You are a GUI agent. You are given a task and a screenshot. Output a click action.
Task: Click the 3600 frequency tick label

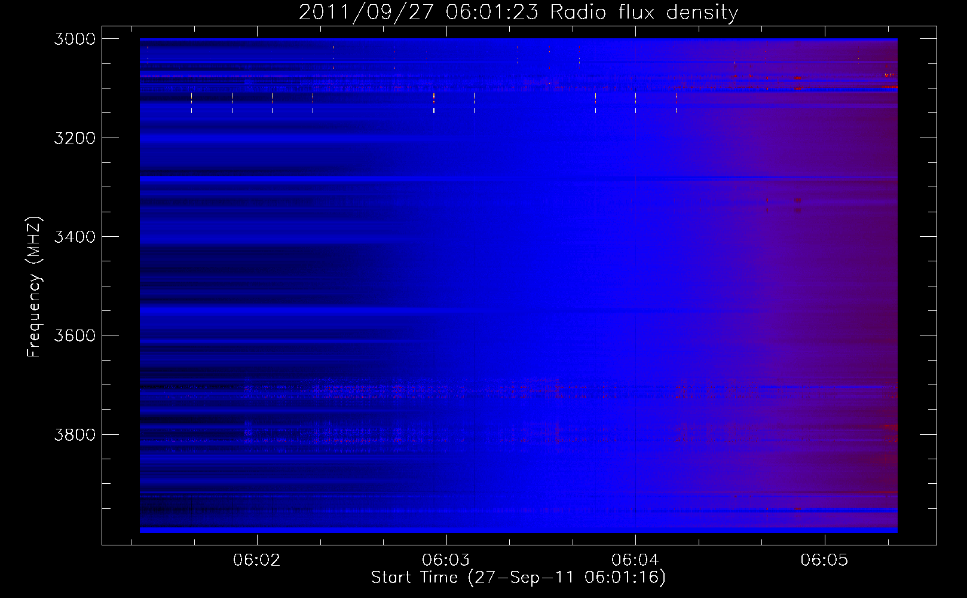pyautogui.click(x=75, y=335)
